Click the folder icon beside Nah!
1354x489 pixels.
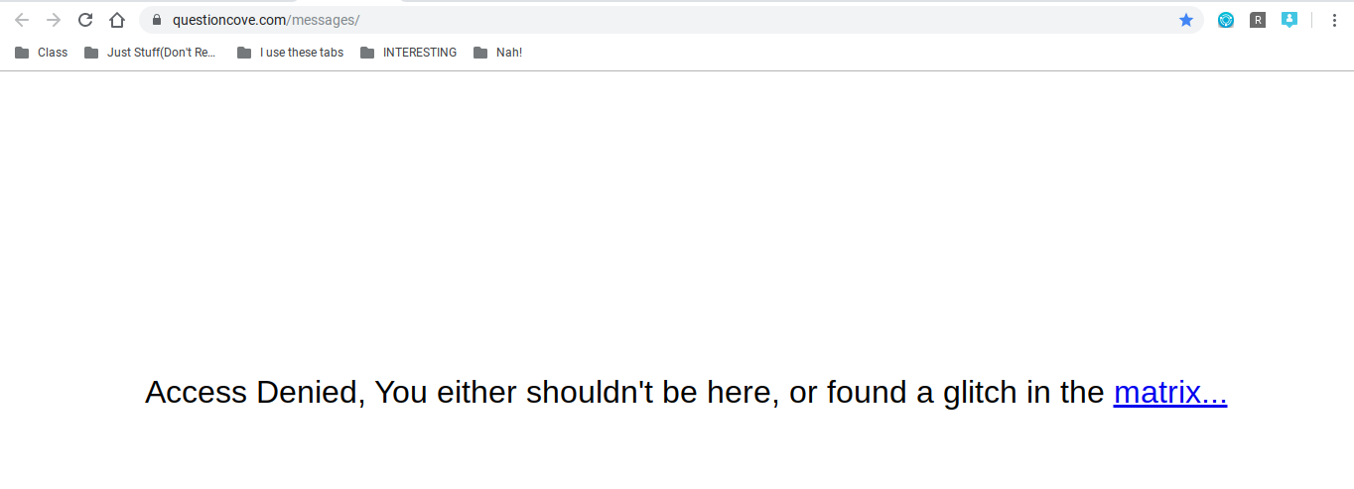(x=480, y=53)
